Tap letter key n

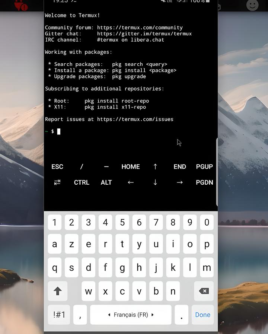pyautogui.click(x=173, y=291)
